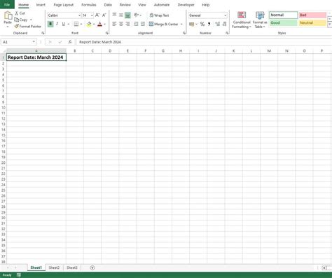Decrease font size with the smaller A icon

pyautogui.click(x=104, y=15)
